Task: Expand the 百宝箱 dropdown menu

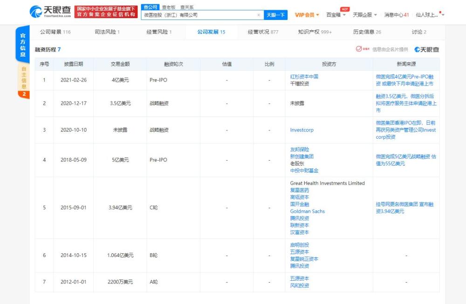Action: point(336,15)
